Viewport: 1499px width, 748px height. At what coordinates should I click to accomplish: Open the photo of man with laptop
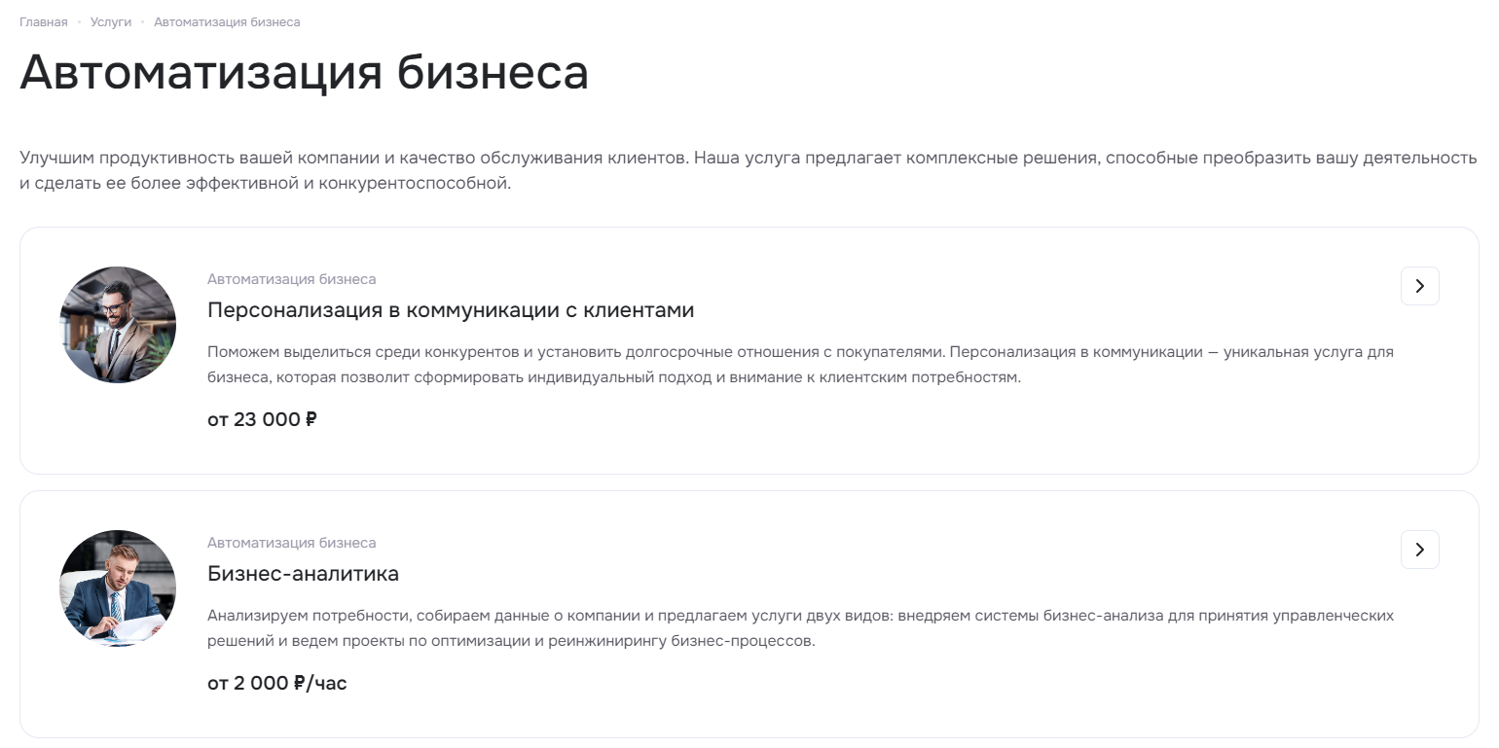118,325
